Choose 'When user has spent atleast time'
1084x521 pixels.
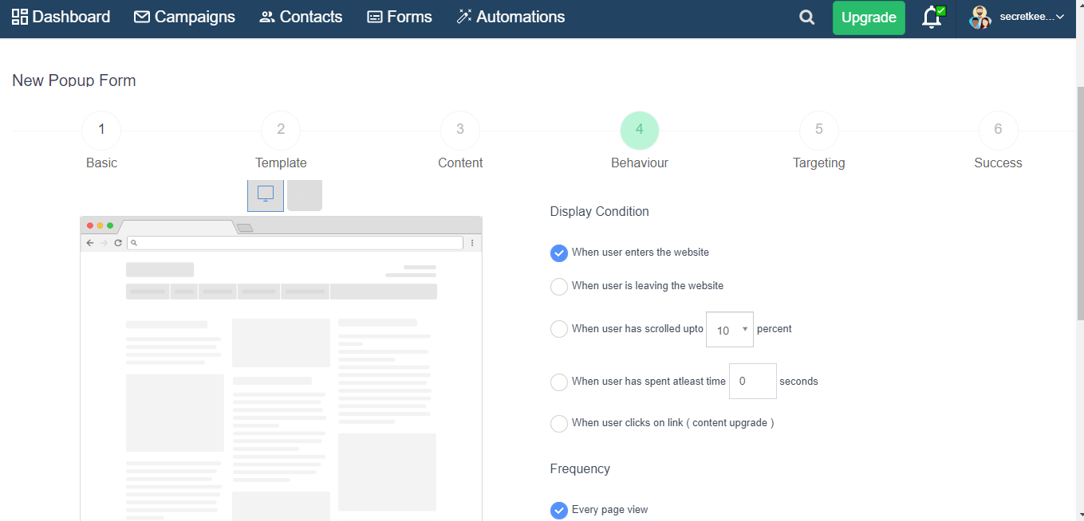click(559, 382)
